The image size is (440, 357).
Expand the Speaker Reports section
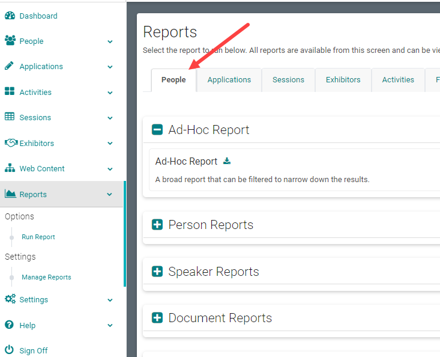[x=157, y=272]
